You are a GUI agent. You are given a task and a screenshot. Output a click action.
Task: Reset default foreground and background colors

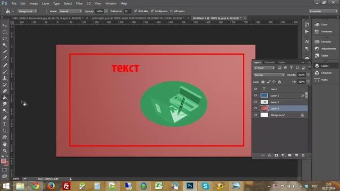pos(2,156)
